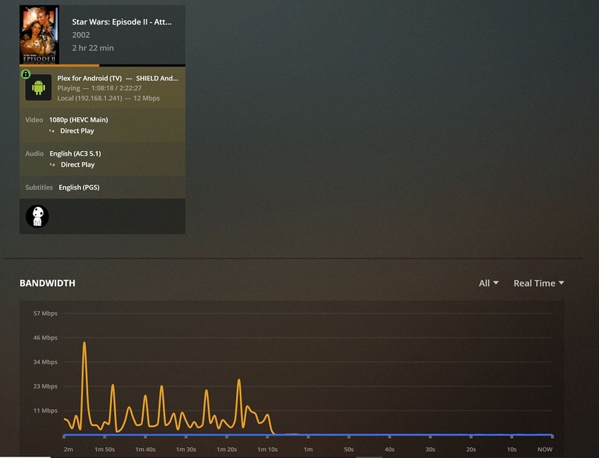Open the user avatar icon
Image resolution: width=599 pixels, height=458 pixels.
click(37, 216)
